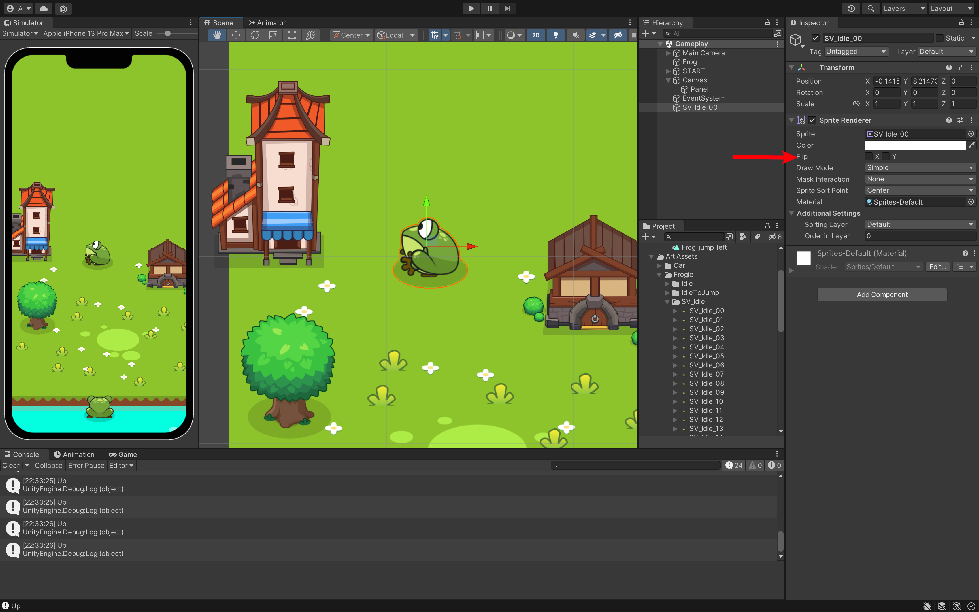Image resolution: width=979 pixels, height=612 pixels.
Task: Enable Flip Y checkbox
Action: point(886,157)
